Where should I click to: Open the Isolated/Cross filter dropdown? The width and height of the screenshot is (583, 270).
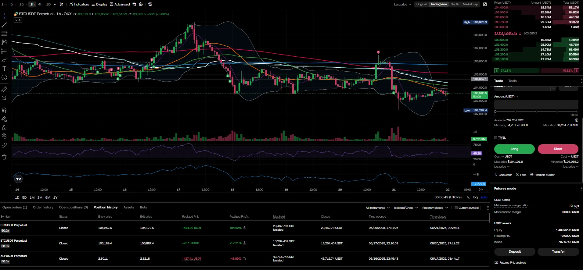click(406, 208)
